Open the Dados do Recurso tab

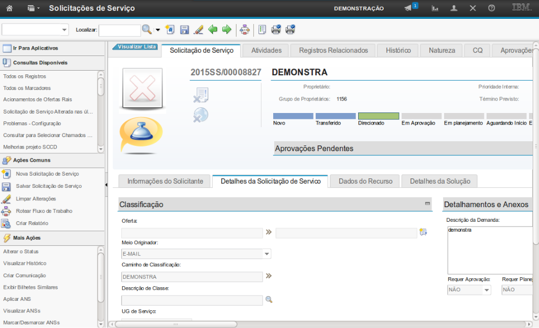365,181
